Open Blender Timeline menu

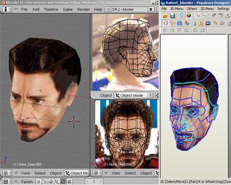51,9
